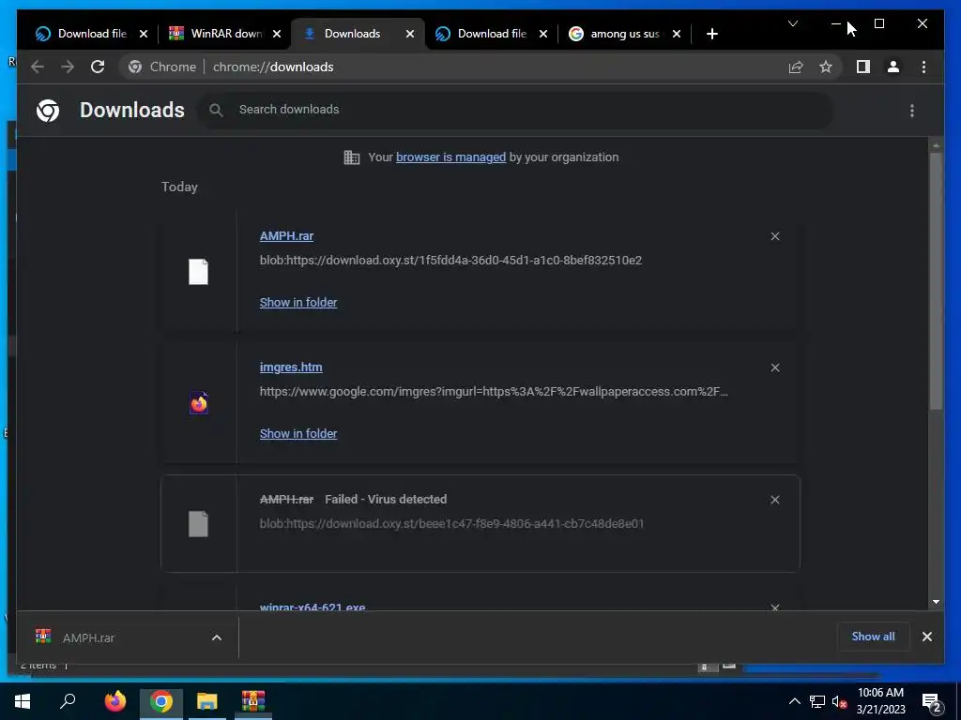Close the bottom download shelf
Screen dimensions: 961x720
[926, 637]
